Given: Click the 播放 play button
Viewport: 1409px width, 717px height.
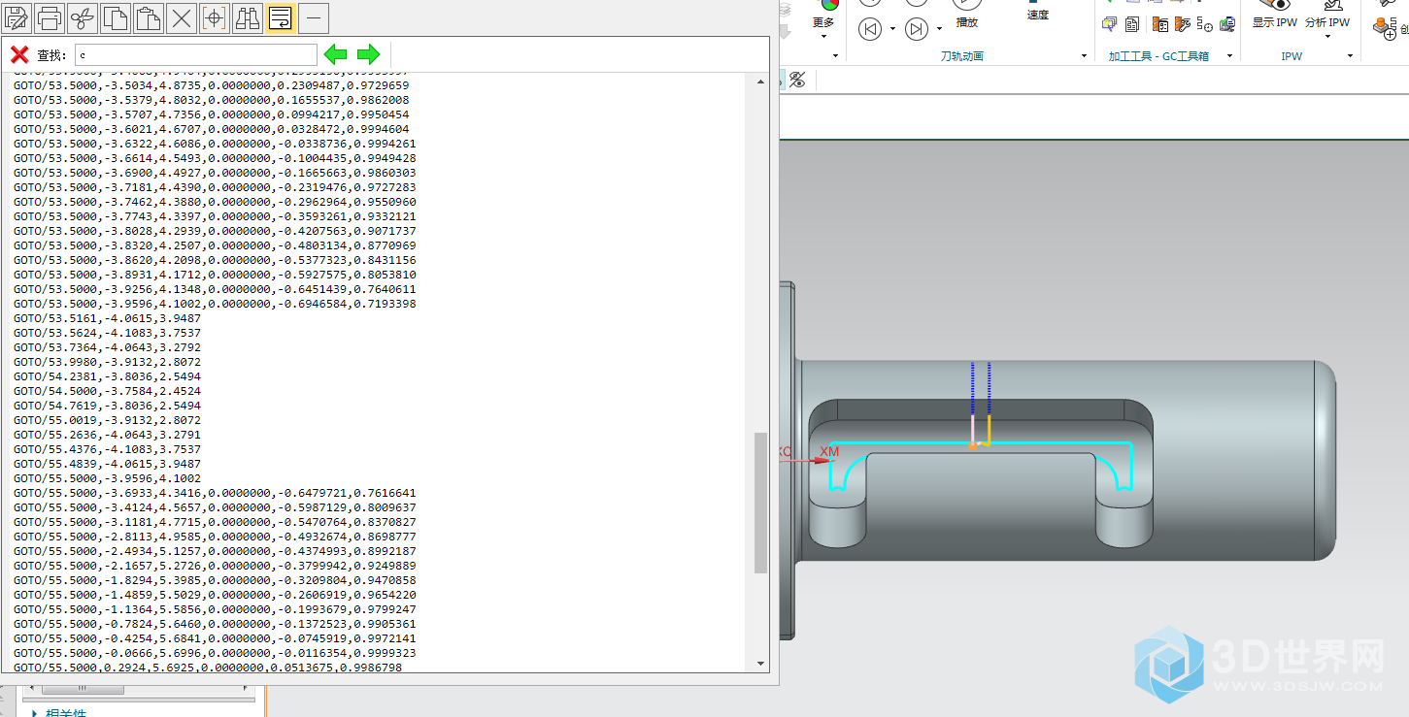Looking at the screenshot, I should coord(967,14).
